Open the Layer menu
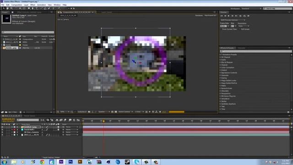The height and width of the screenshot is (165, 293). click(x=26, y=5)
